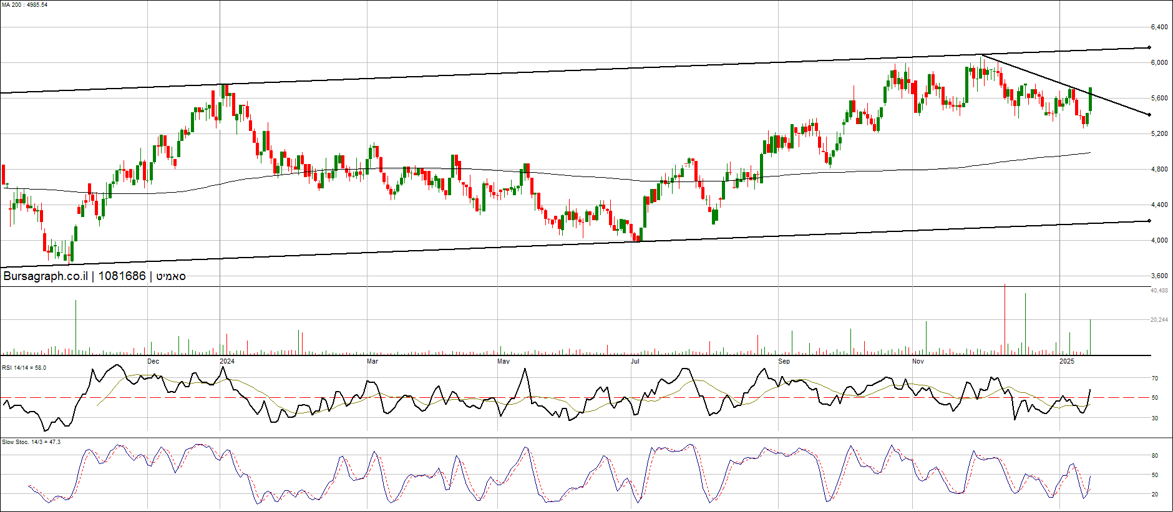The width and height of the screenshot is (1173, 512).
Task: Click the Mar date axis label
Action: pos(372,361)
